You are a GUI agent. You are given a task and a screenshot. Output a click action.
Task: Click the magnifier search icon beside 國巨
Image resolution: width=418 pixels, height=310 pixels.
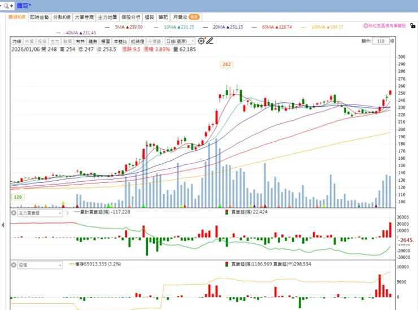pos(6,6)
